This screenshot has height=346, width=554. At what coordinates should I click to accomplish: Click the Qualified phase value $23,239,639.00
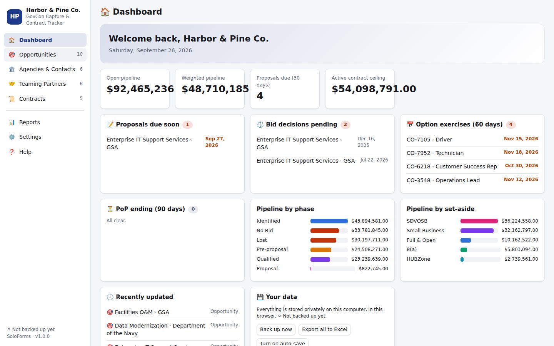[370, 259]
